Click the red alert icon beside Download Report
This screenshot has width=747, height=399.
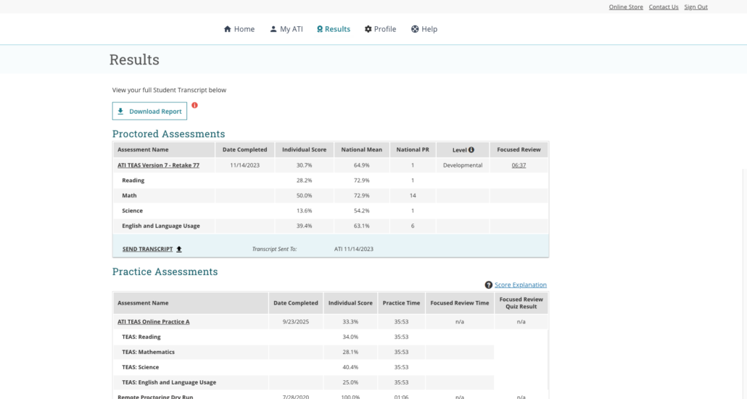point(194,105)
